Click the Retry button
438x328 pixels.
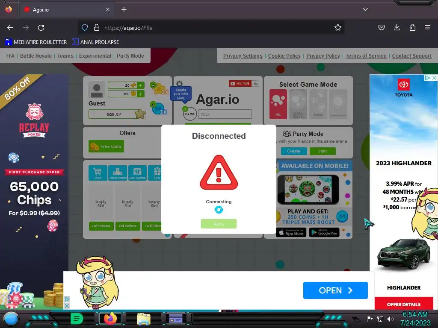point(219,224)
